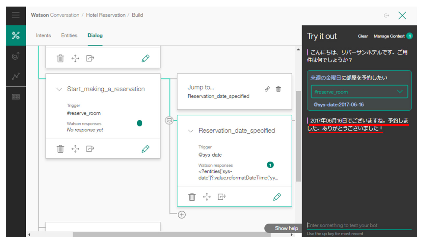426x245 pixels.
Task: Click the 来週の金曜日 user message text
Action: click(326, 78)
